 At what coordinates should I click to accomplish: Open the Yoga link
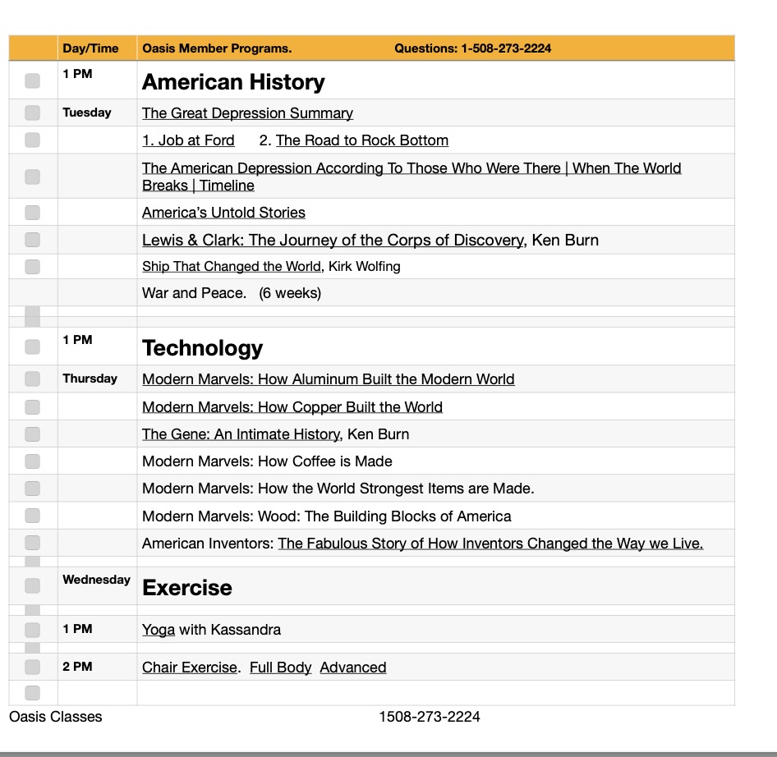[x=159, y=630]
